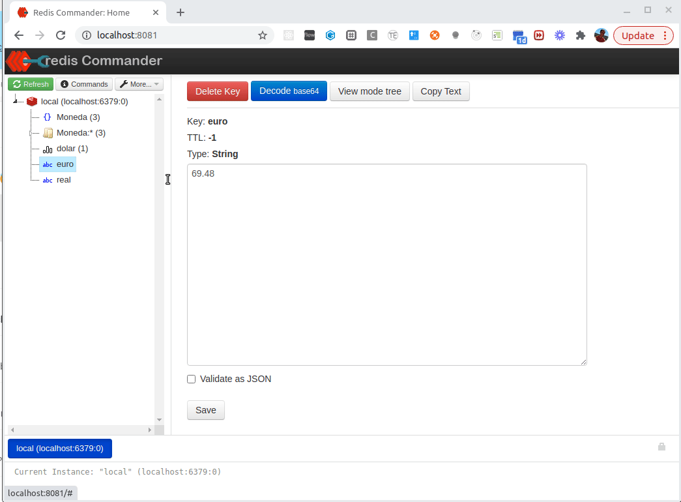Open a new browser tab
681x502 pixels.
(181, 12)
